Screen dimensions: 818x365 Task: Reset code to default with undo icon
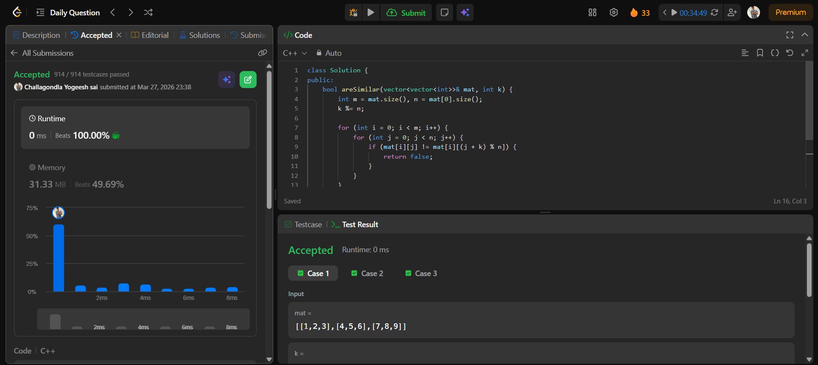point(789,53)
